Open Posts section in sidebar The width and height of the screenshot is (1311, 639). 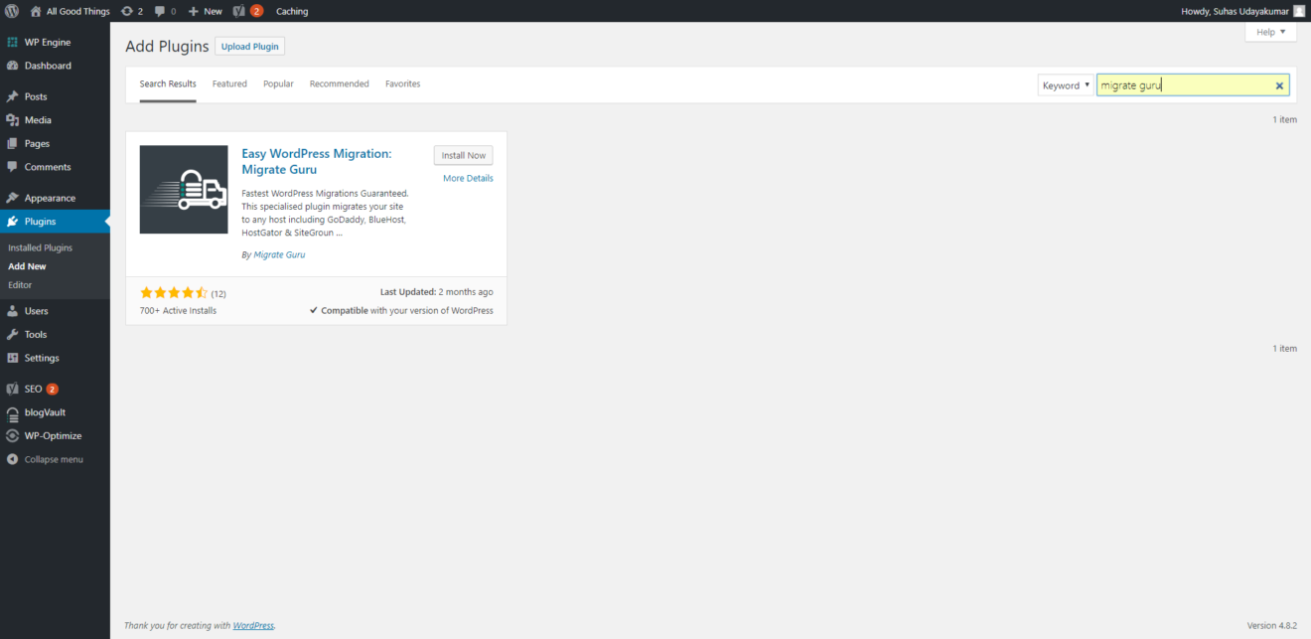coord(55,96)
